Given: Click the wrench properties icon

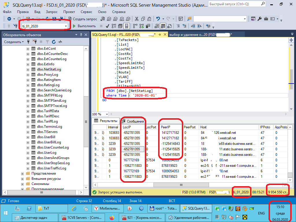Looking at the screenshot, I should pyautogui.click(x=260, y=19).
